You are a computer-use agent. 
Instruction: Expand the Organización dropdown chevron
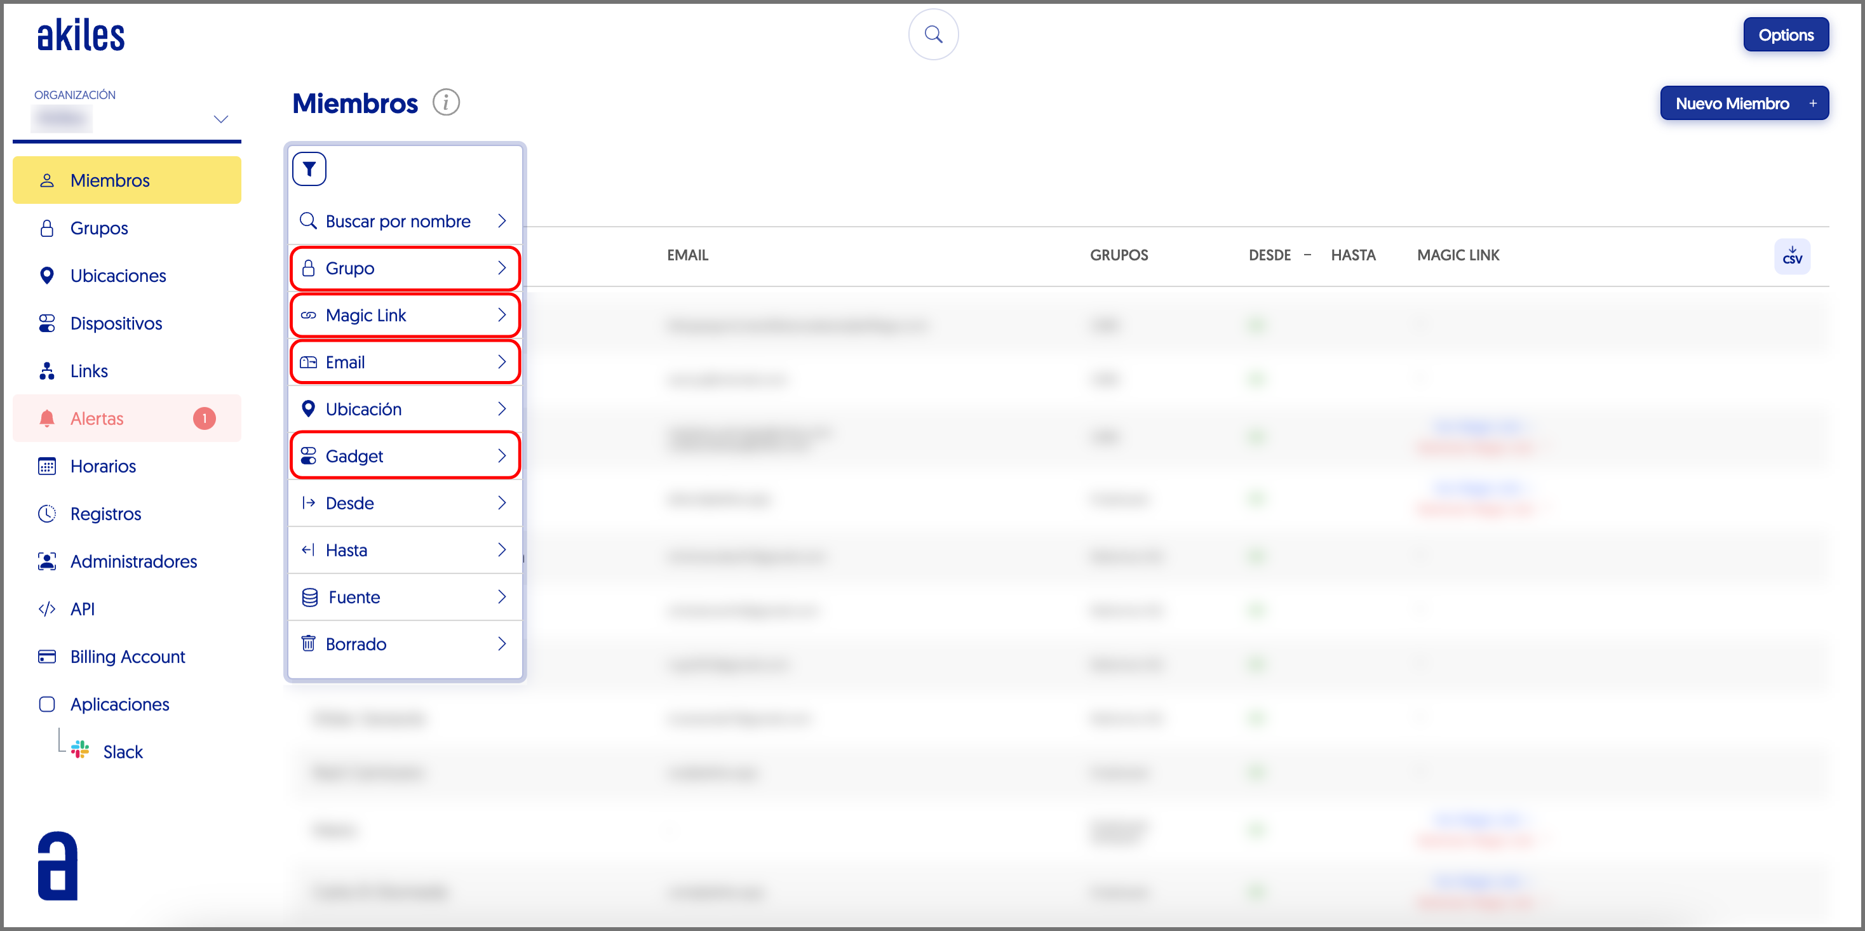tap(221, 119)
